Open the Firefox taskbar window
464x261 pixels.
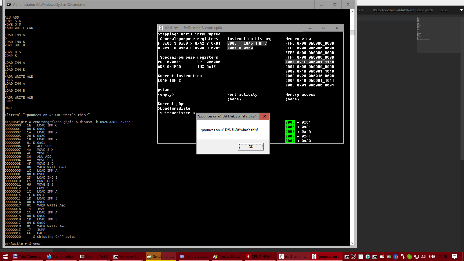click(61, 257)
